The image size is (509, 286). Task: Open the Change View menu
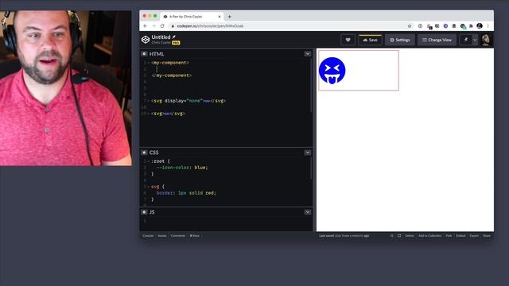click(x=437, y=40)
